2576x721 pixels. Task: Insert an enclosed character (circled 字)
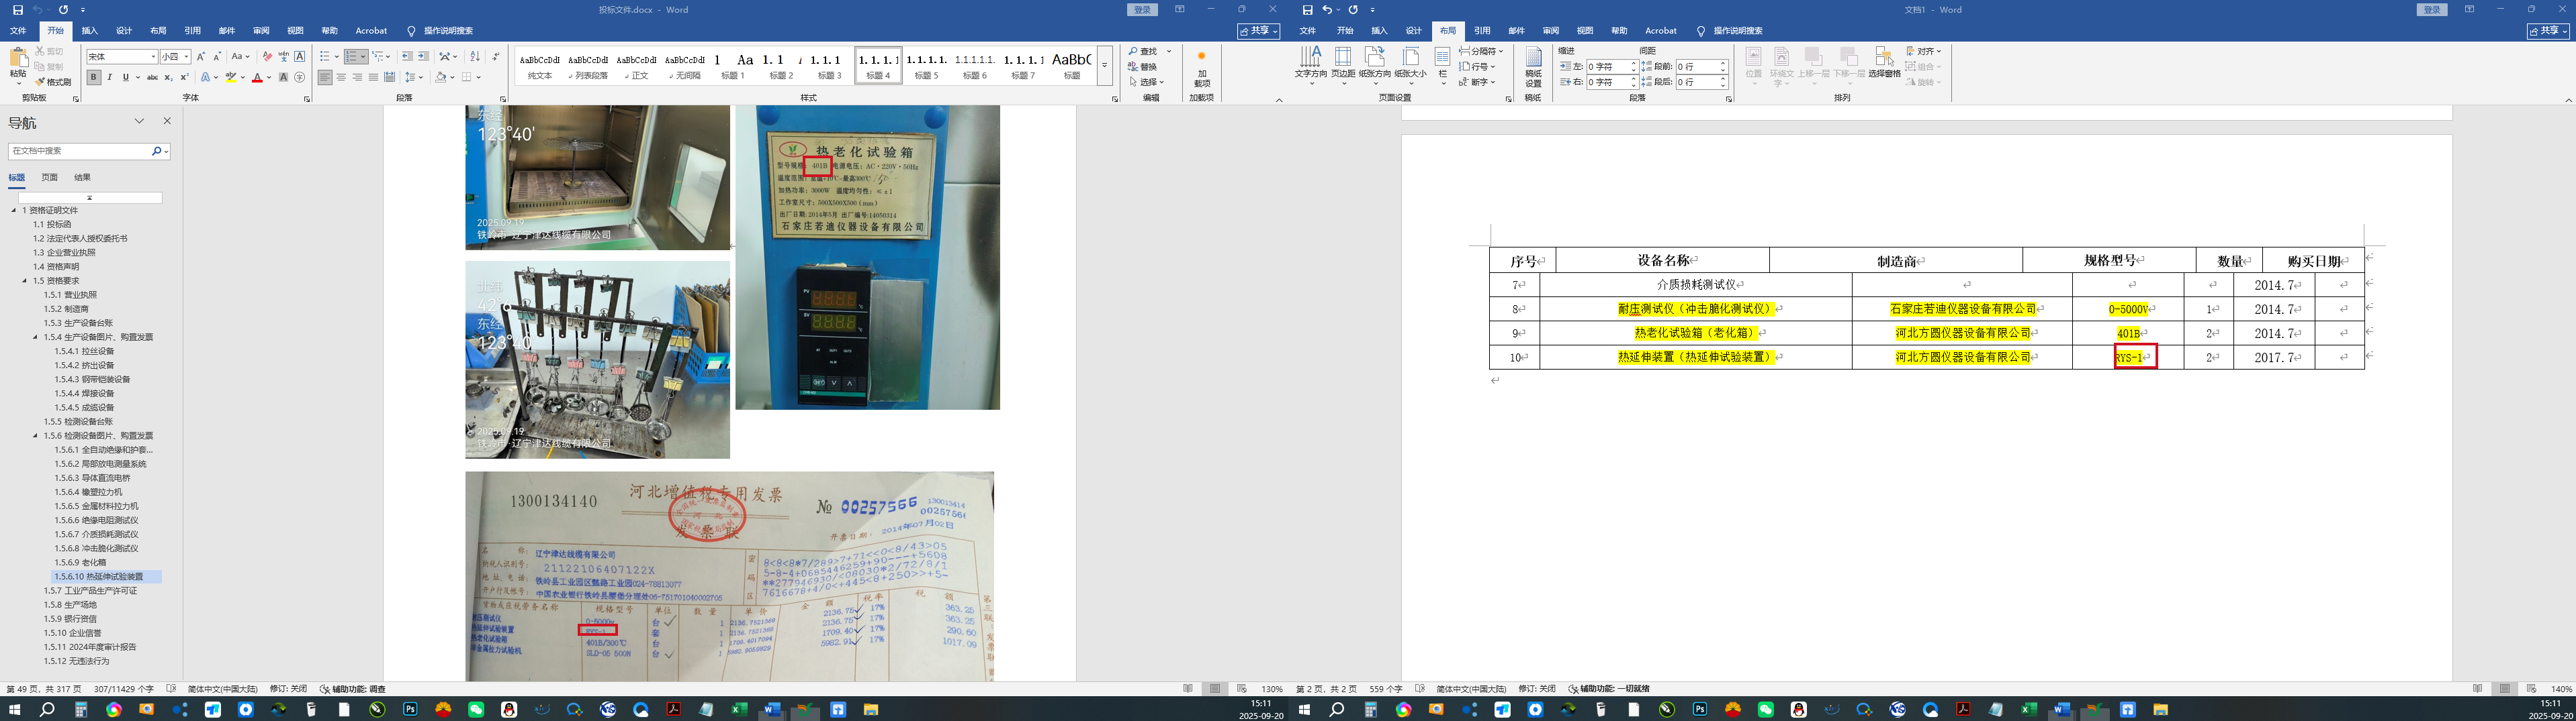tap(299, 77)
